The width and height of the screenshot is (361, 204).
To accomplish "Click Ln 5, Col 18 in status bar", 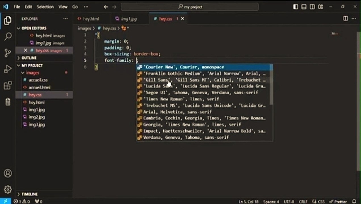I will coord(248,201).
